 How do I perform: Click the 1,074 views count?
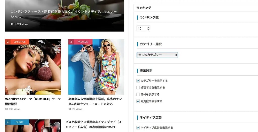(x=21, y=24)
